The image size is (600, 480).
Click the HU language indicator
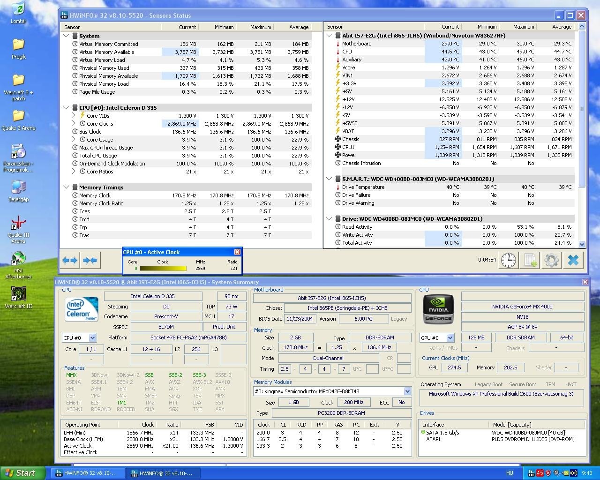[x=510, y=473]
